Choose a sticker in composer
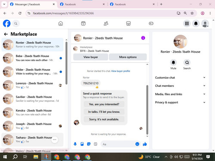This screenshot has width=215, height=161. [x=89, y=144]
